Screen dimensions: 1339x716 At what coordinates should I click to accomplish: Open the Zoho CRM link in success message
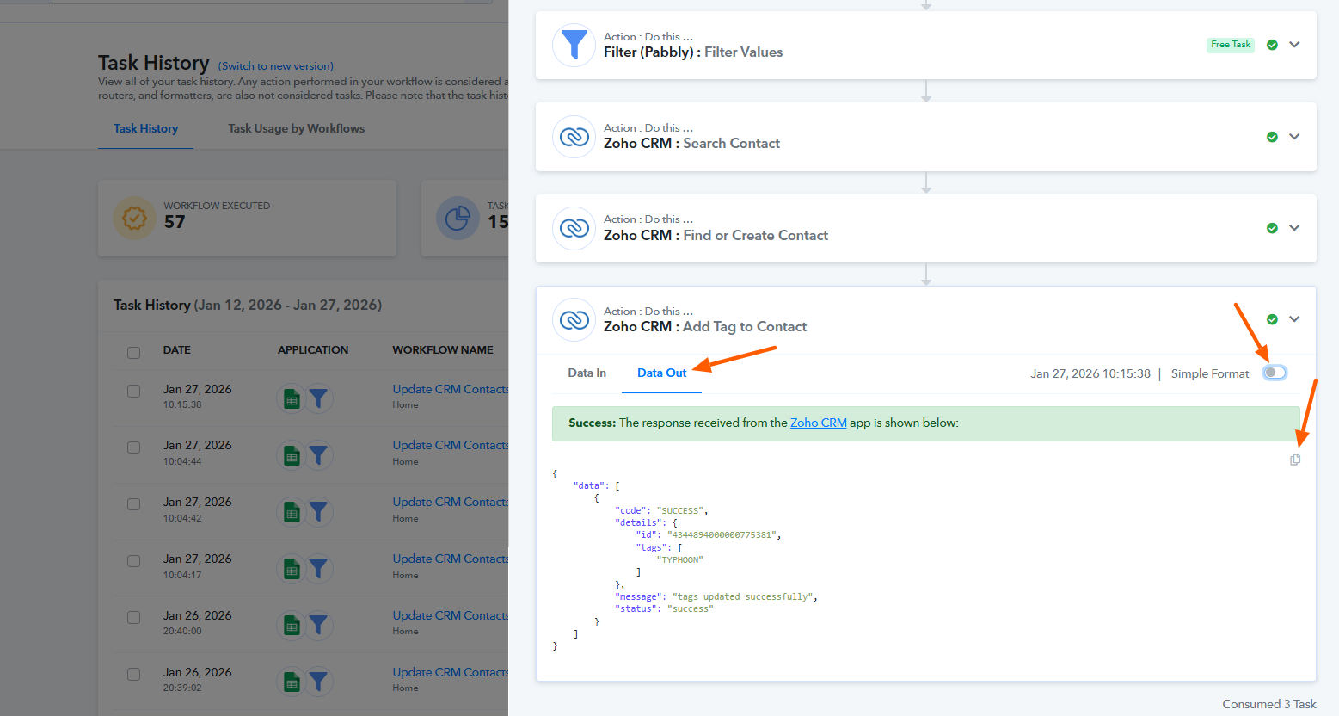[818, 423]
